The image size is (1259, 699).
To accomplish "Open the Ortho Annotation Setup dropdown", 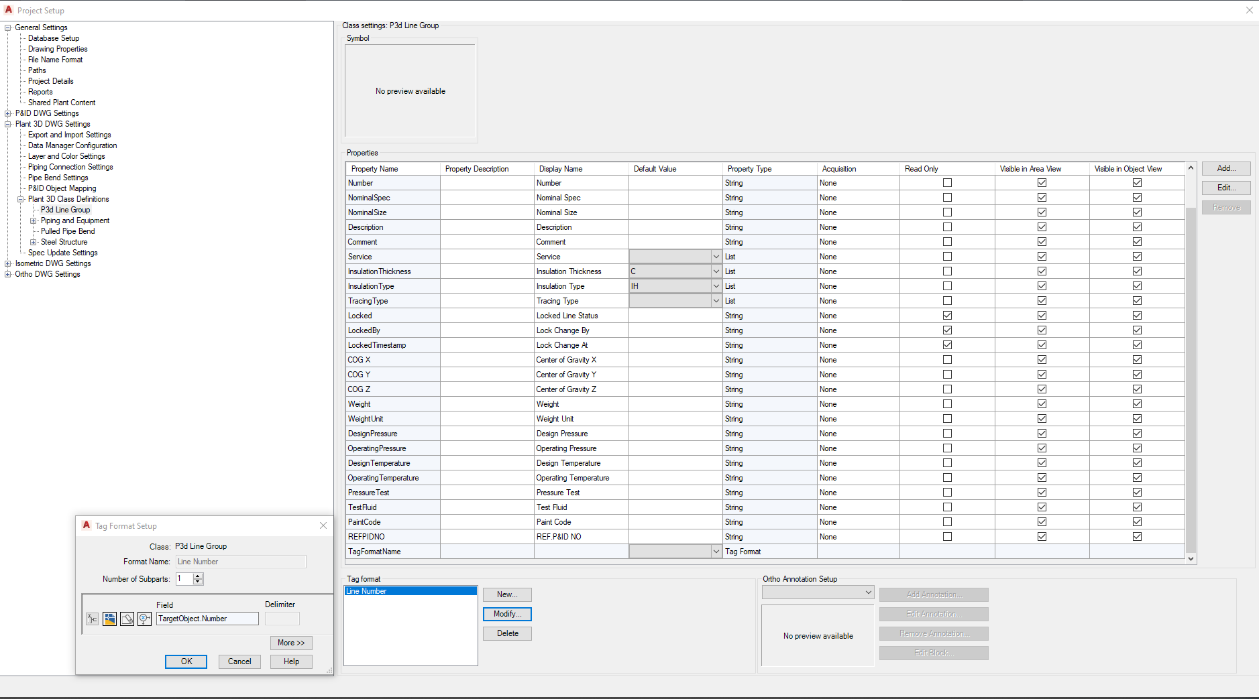I will pyautogui.click(x=868, y=592).
